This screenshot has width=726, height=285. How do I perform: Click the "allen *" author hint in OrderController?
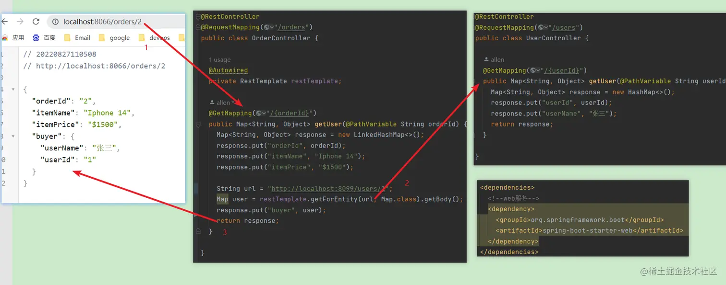point(222,103)
